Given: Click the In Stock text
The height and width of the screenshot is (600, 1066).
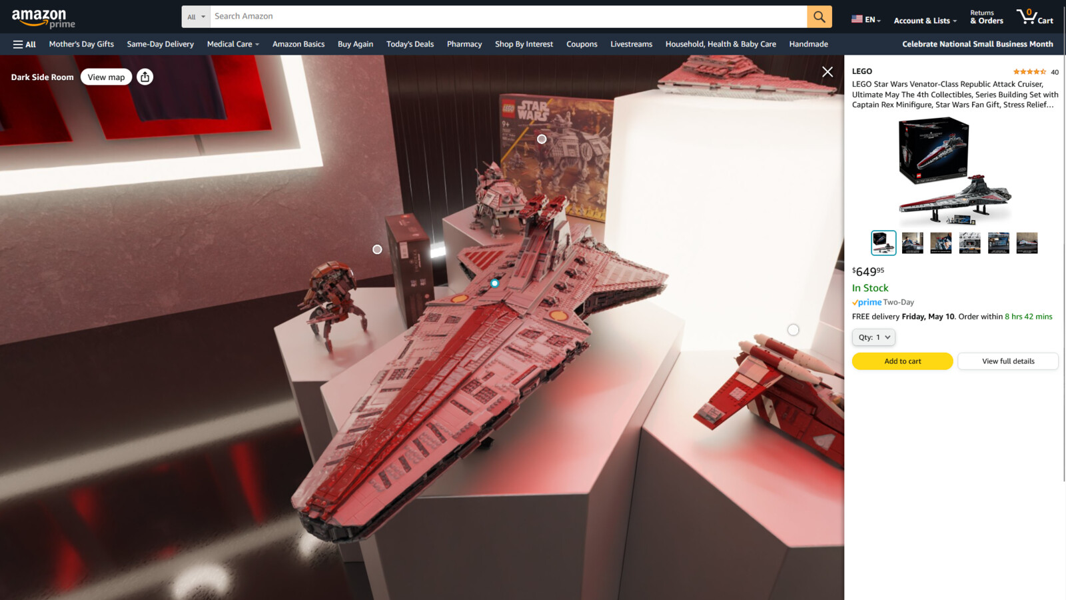Looking at the screenshot, I should pyautogui.click(x=870, y=288).
